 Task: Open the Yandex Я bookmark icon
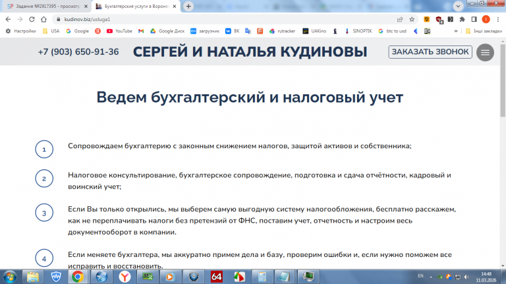click(98, 31)
